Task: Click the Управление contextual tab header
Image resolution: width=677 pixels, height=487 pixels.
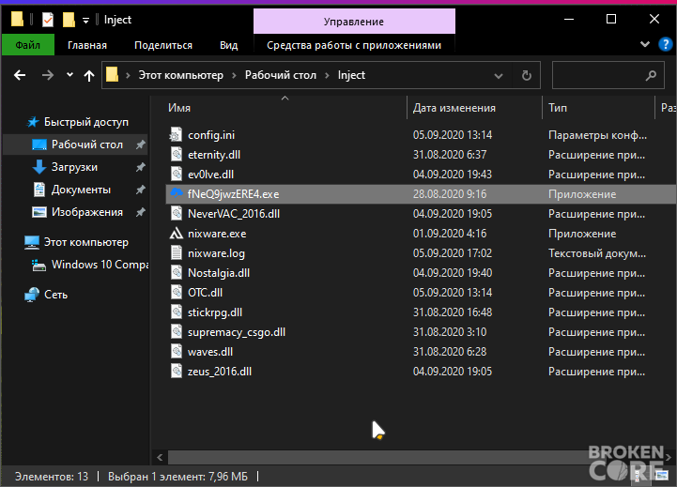Action: [x=354, y=22]
